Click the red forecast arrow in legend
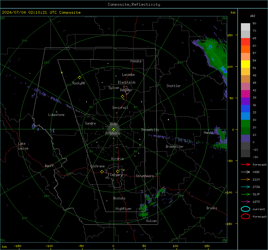268x250 pixels. click(245, 164)
